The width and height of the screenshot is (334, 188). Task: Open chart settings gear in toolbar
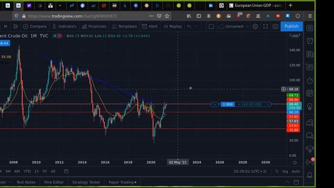(x=255, y=27)
